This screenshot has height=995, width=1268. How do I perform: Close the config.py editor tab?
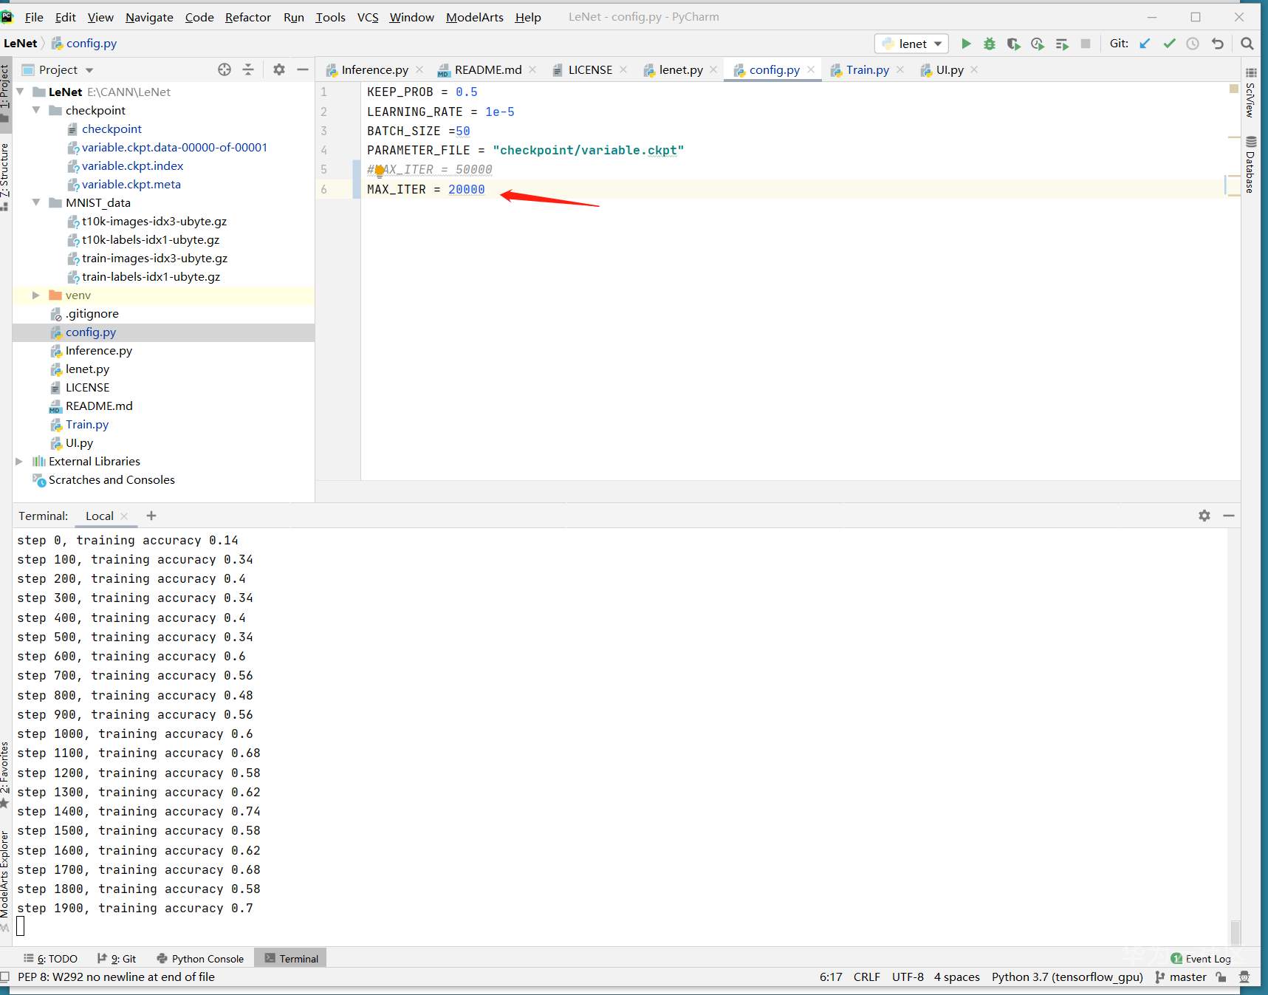coord(811,69)
